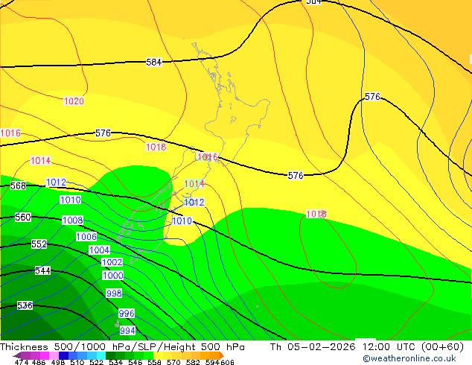Click the 544 height contour label
The image size is (472, 365).
(42, 270)
